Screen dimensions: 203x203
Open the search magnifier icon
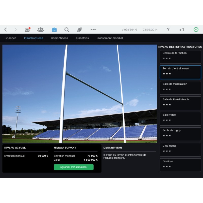point(67,30)
